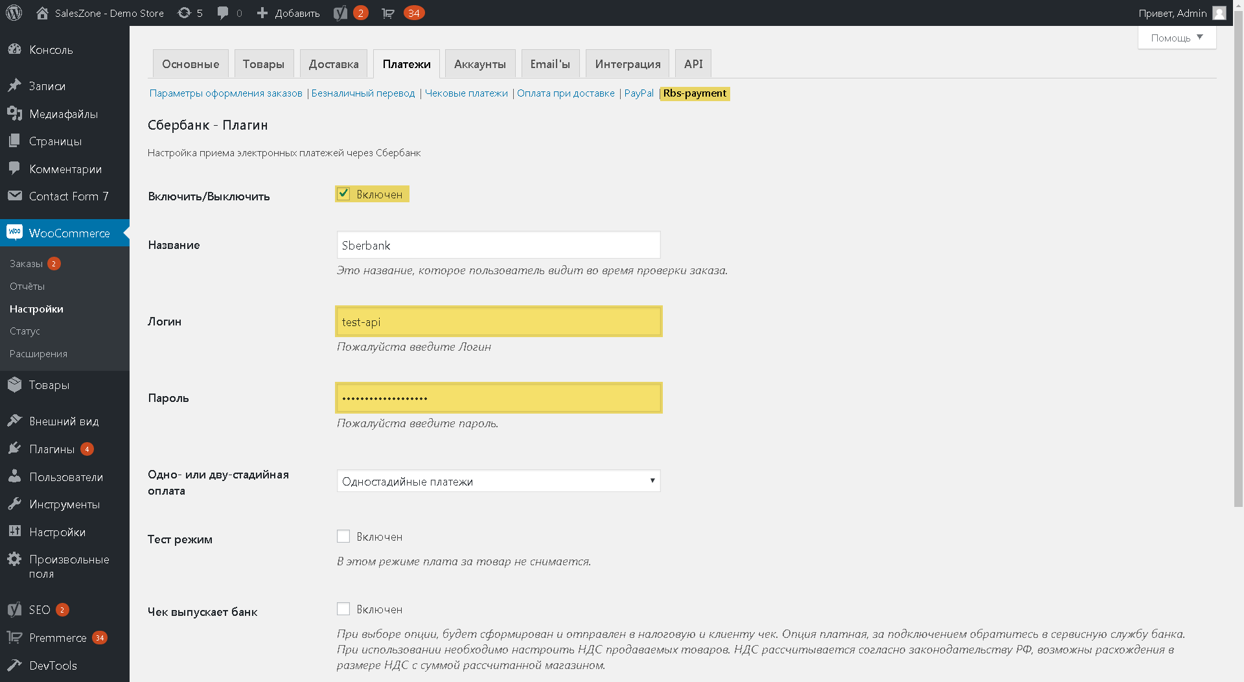1244x682 pixels.
Task: Open the PayPal settings link
Action: pyautogui.click(x=639, y=93)
